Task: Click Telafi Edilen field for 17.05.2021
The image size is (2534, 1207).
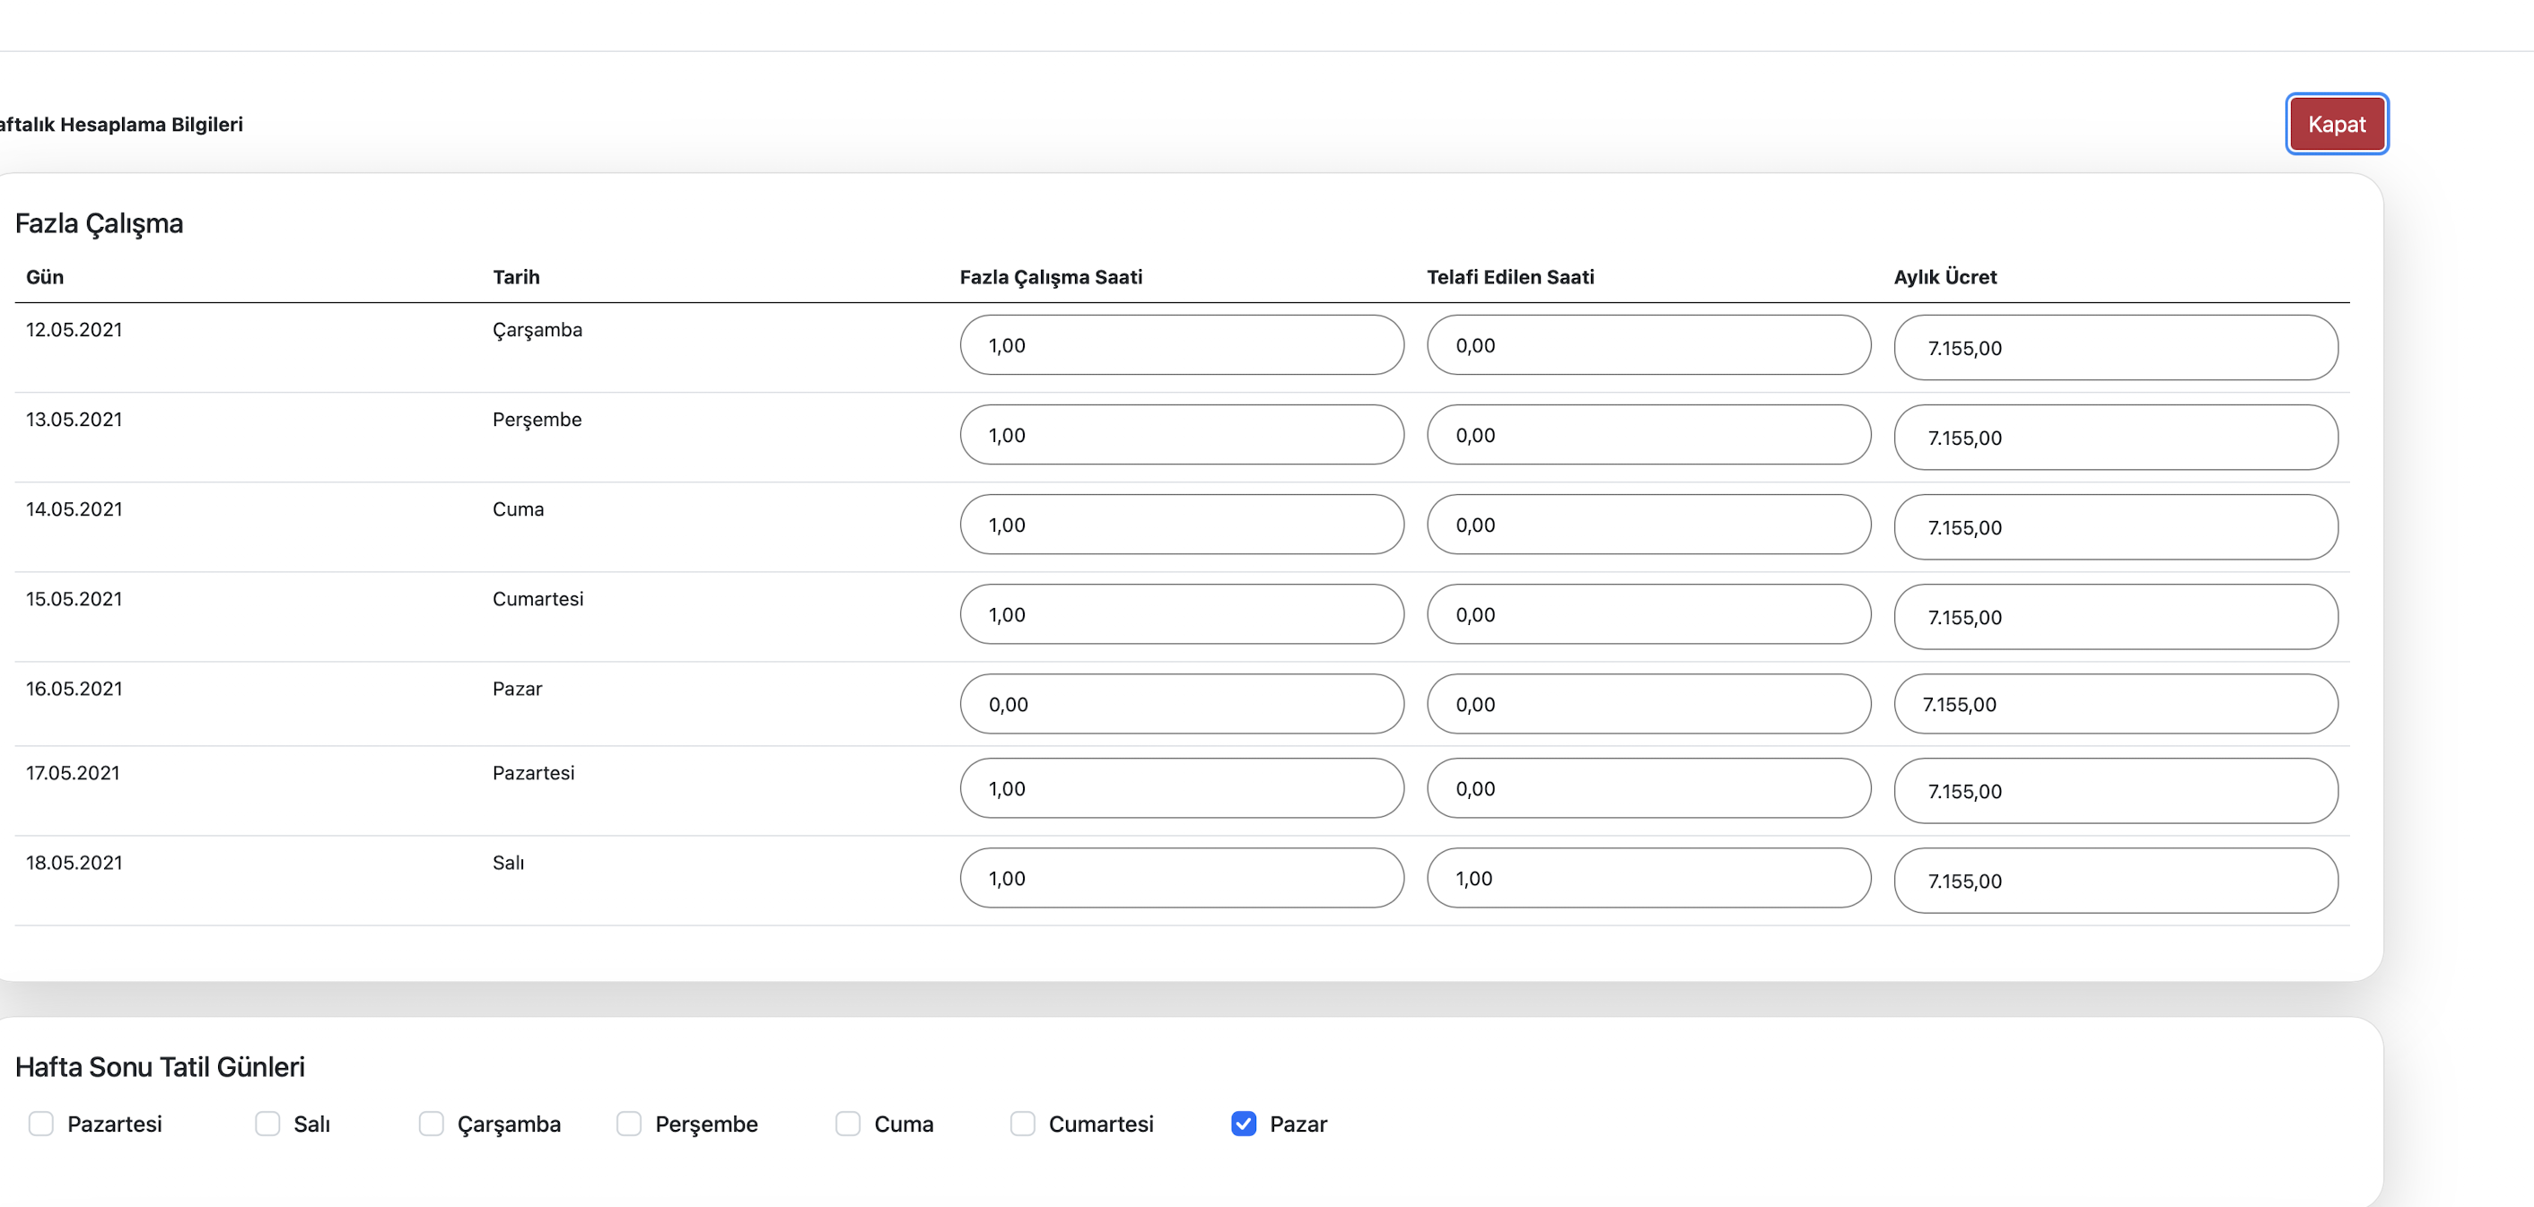Action: pyautogui.click(x=1647, y=788)
